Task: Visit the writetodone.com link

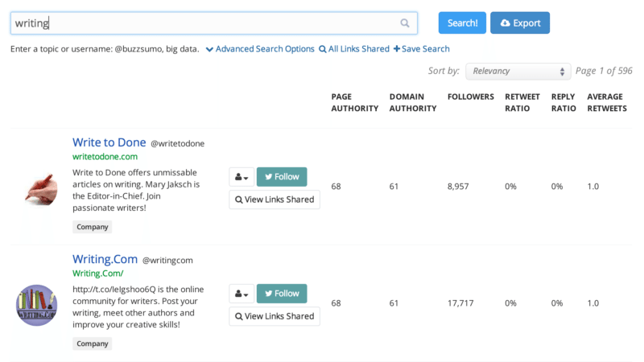Action: coord(105,156)
